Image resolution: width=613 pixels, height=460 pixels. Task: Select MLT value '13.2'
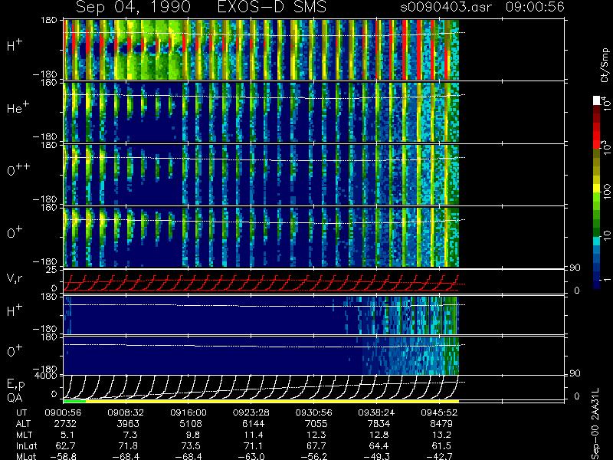(443, 435)
